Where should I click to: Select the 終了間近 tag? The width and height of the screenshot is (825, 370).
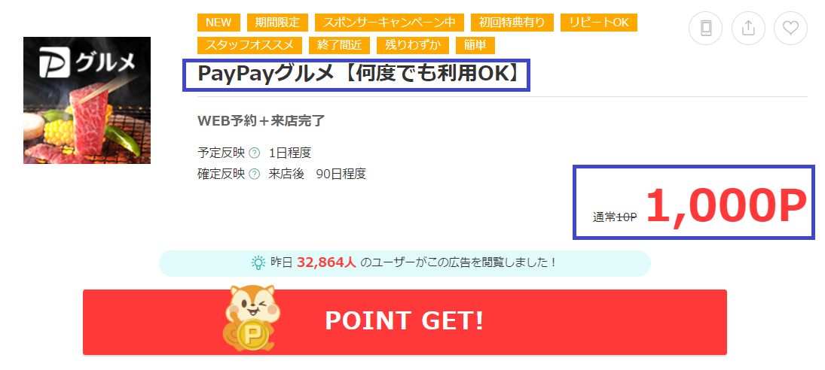pos(339,45)
